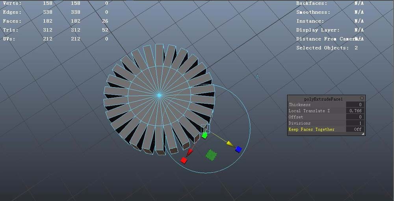Click the polyExtrudeFace1 panel title
This screenshot has height=201, width=394.
coord(323,99)
